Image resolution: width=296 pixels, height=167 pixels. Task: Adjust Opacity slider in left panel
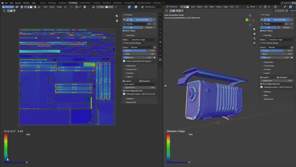point(139,51)
